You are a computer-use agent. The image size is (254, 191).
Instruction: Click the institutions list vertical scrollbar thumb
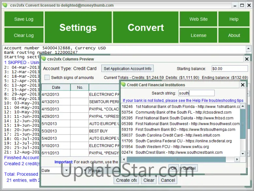243,124
